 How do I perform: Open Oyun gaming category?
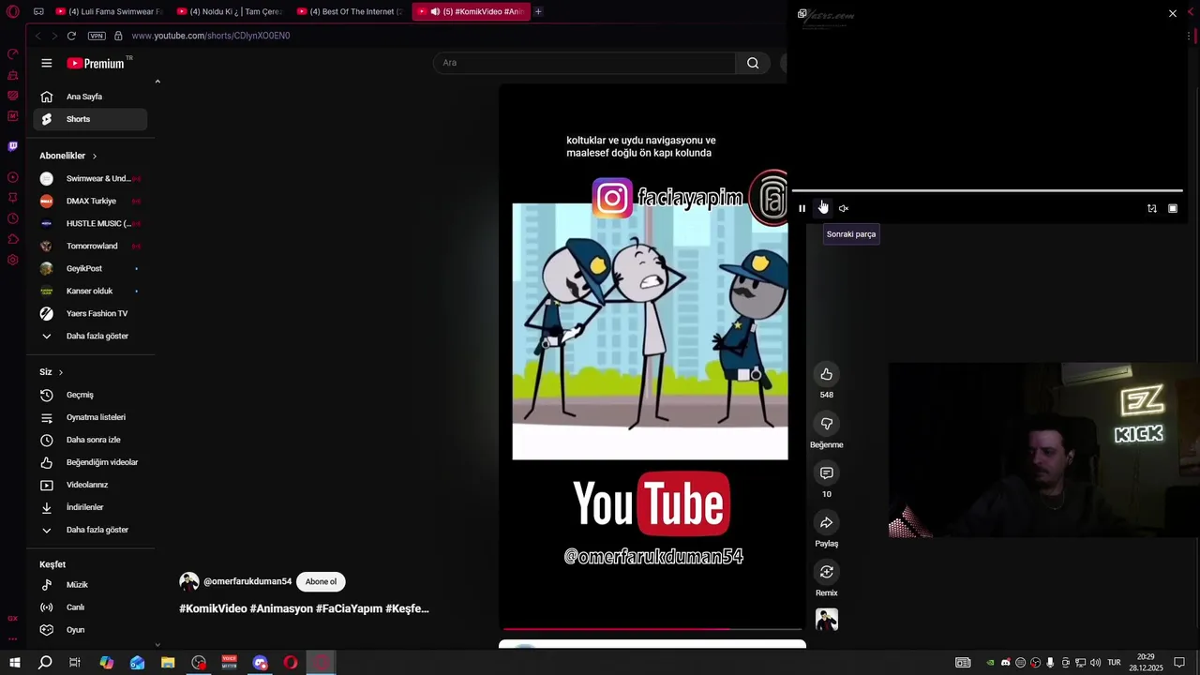(90, 630)
